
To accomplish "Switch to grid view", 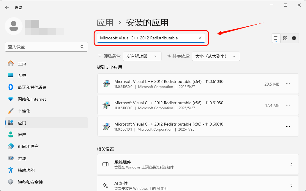I will (285, 38).
